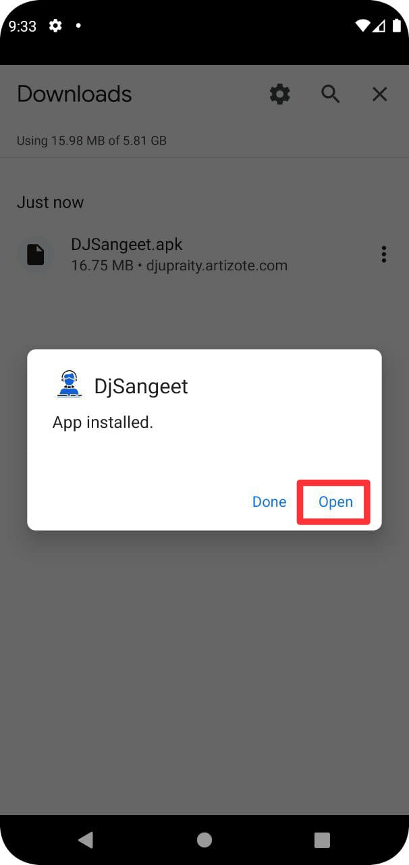Tap the search magnifier in Downloads
This screenshot has height=865, width=409.
330,94
